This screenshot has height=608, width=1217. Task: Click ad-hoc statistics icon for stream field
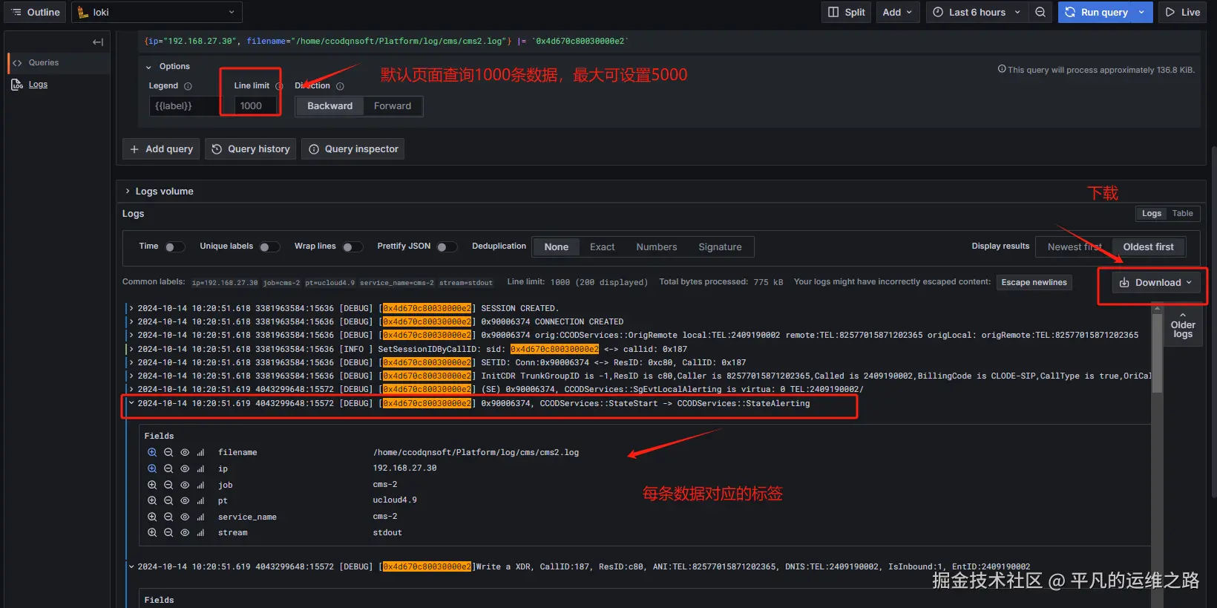coord(200,533)
